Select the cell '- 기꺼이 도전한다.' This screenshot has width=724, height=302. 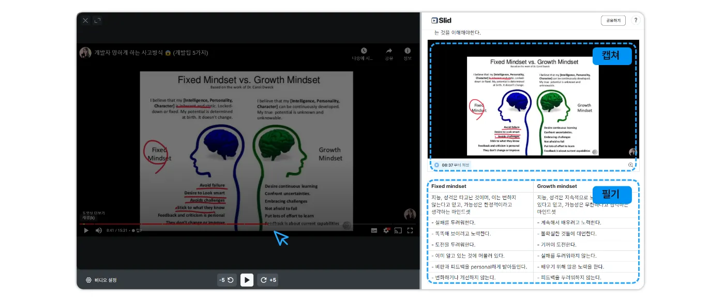[586, 244]
